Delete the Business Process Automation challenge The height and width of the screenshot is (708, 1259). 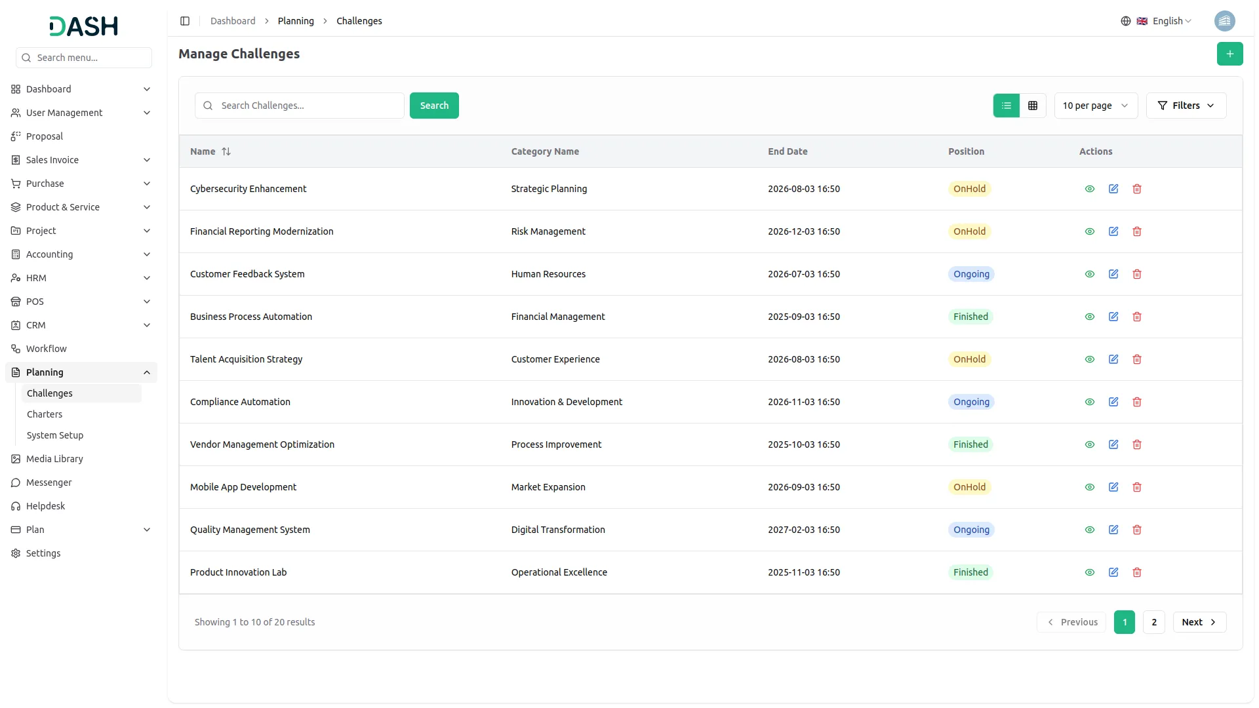pos(1137,317)
